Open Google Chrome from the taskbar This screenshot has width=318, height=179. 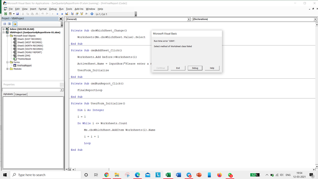pyautogui.click(x=106, y=175)
